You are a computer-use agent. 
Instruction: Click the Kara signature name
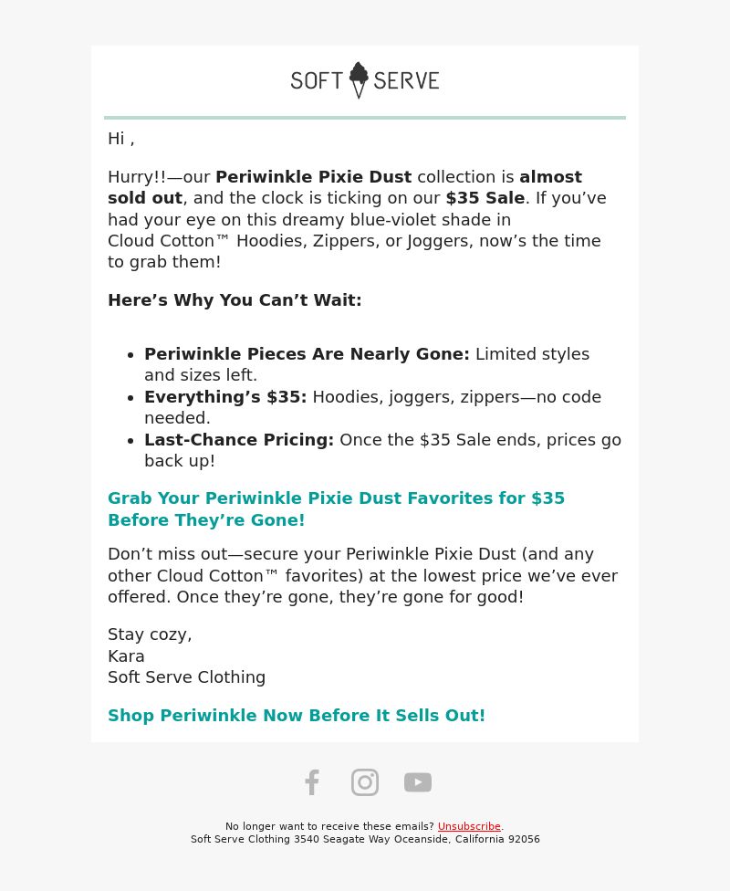click(x=126, y=656)
